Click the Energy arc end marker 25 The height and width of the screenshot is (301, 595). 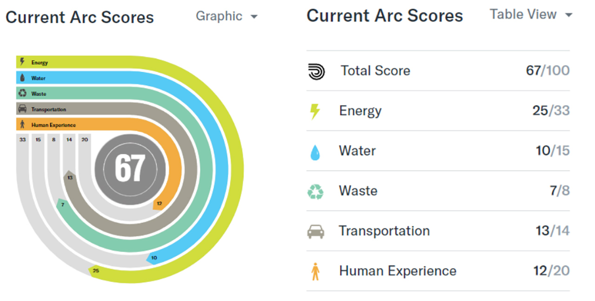(x=96, y=270)
